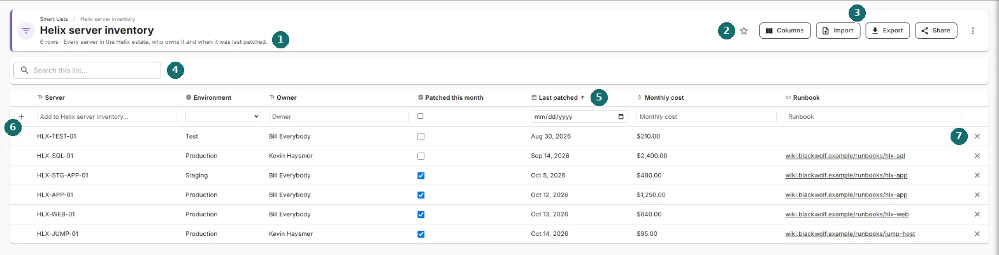Sort by Last patched column header
The height and width of the screenshot is (255, 999).
coord(558,98)
